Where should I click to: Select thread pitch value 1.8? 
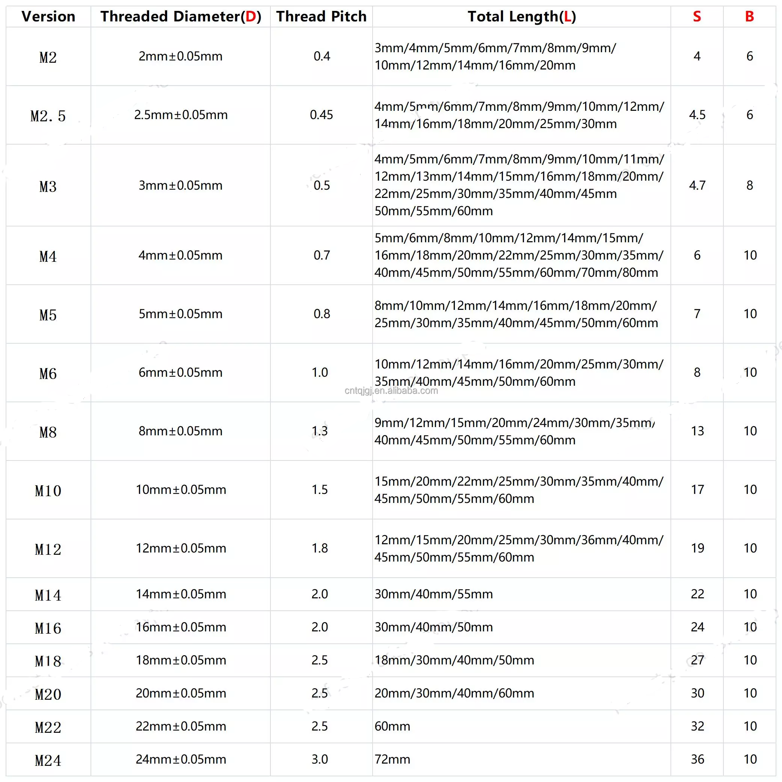tap(320, 548)
